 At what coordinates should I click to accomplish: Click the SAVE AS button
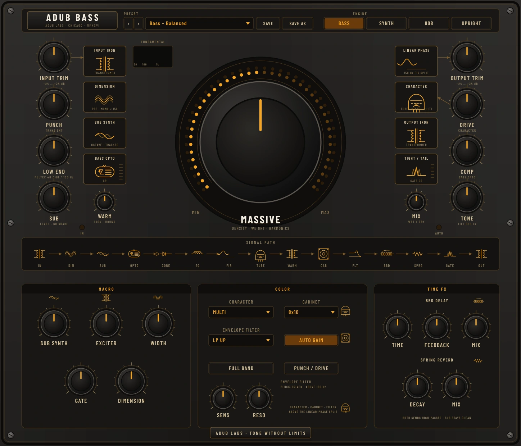point(298,24)
